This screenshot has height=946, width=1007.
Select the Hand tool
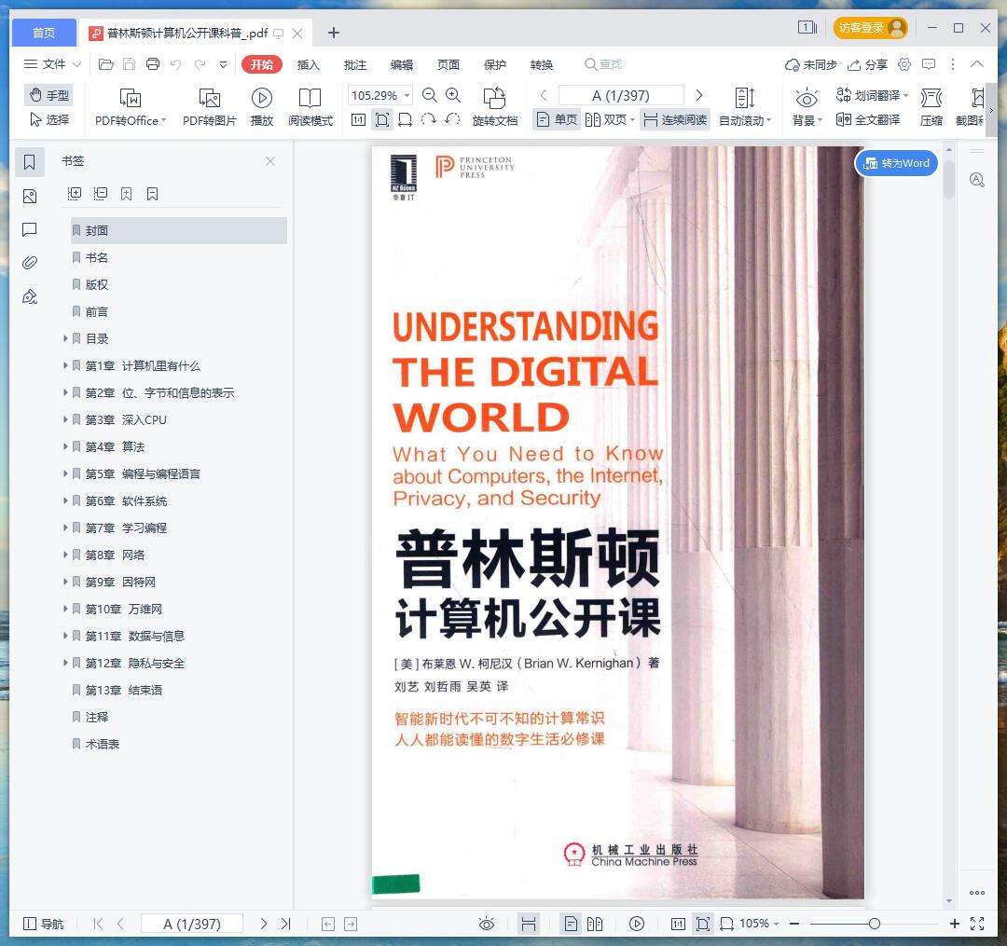pos(49,95)
